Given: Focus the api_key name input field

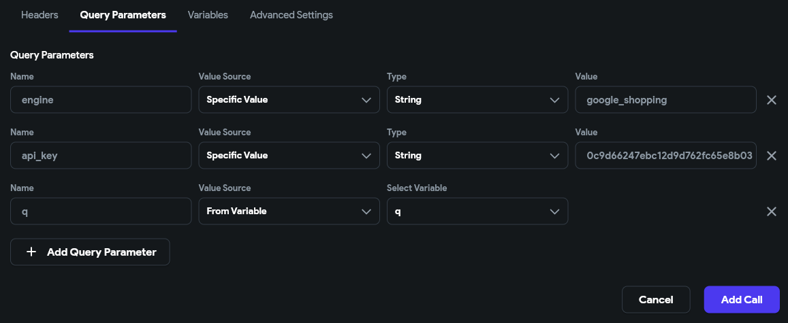Looking at the screenshot, I should click(x=101, y=156).
